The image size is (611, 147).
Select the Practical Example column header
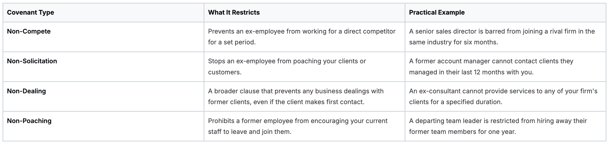(x=437, y=13)
